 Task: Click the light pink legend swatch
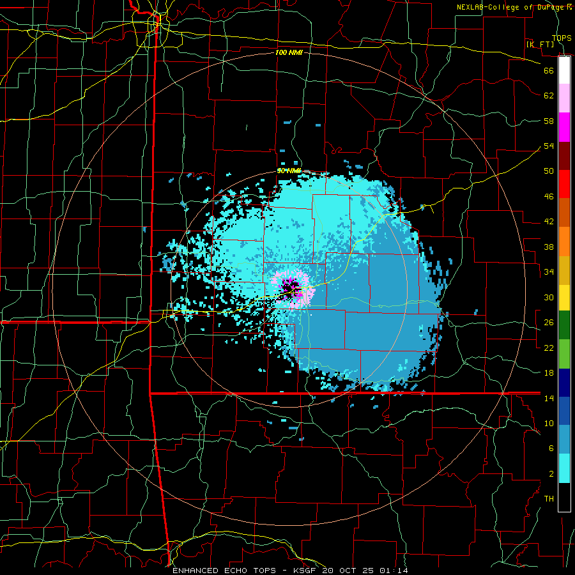564,98
